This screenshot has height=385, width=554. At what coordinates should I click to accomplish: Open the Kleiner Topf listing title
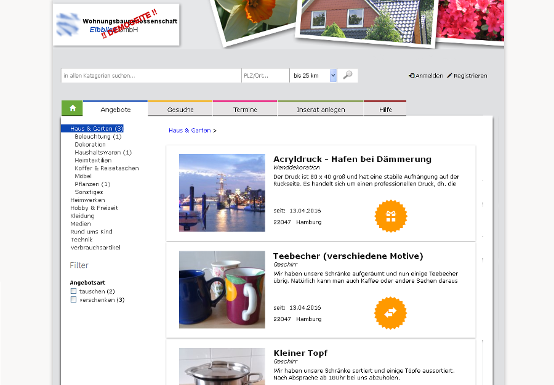coord(300,353)
